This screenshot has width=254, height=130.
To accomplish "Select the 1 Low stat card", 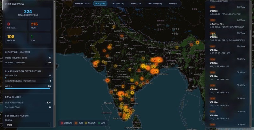I will [x=40, y=38].
